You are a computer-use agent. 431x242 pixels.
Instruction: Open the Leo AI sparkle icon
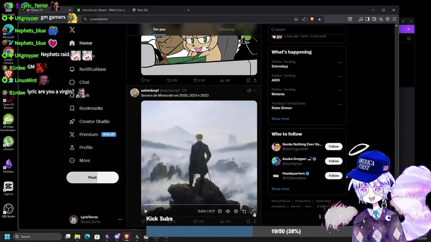[x=381, y=19]
